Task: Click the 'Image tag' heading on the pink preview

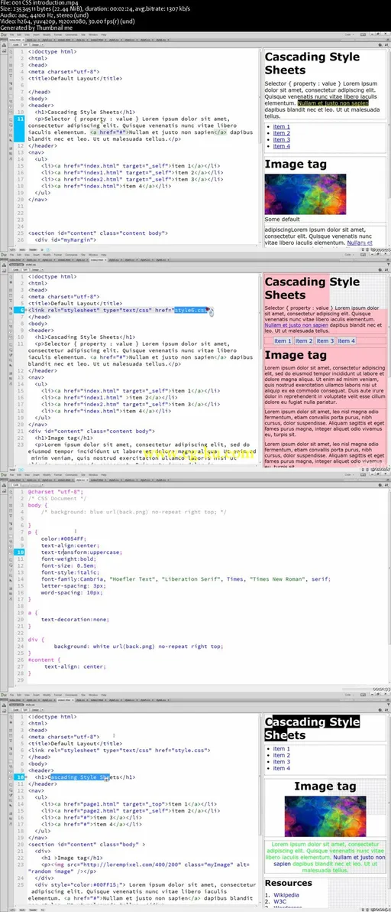Action: click(x=295, y=355)
